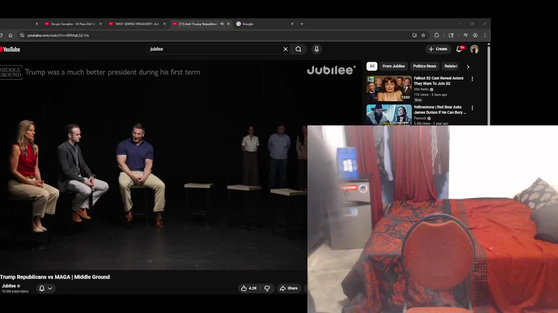Open Hits Radio channel link

[421, 89]
